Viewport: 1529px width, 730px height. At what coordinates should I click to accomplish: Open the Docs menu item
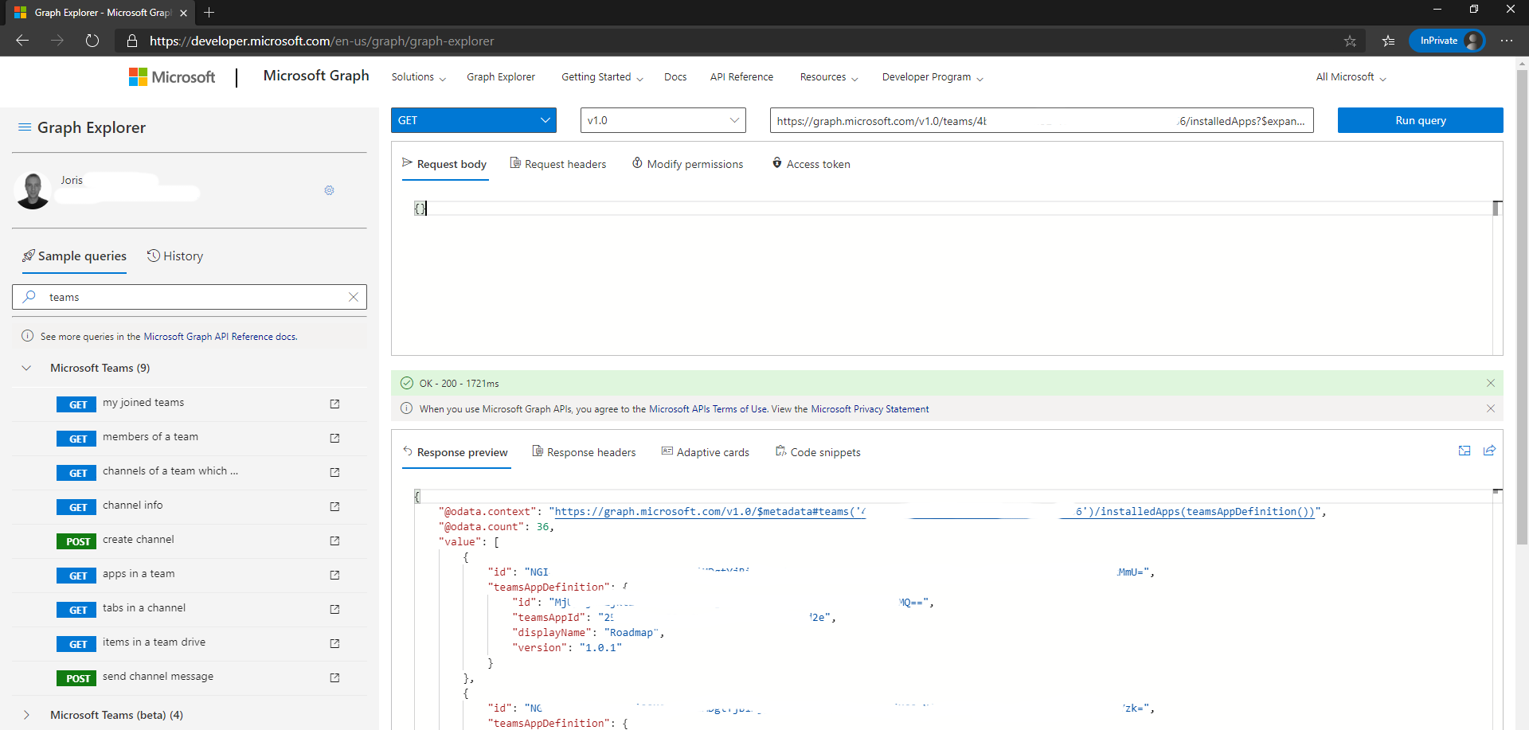[675, 76]
